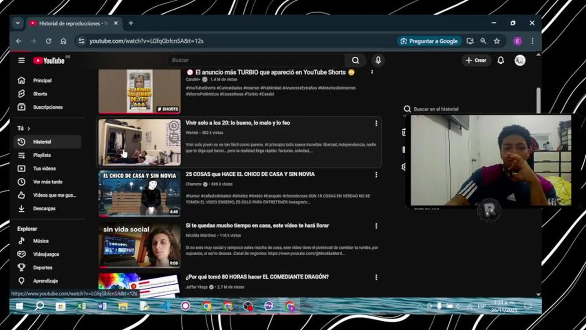Open the Chrome three-dot menu

point(532,41)
